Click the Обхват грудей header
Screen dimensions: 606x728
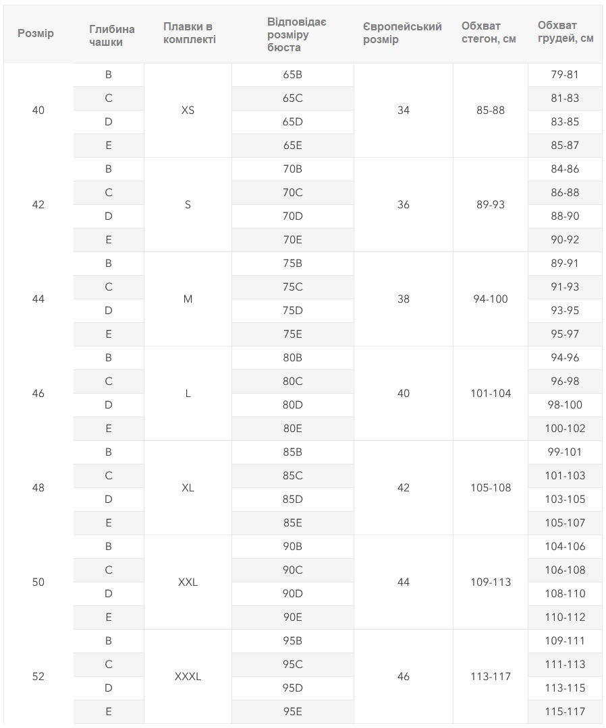tap(565, 32)
